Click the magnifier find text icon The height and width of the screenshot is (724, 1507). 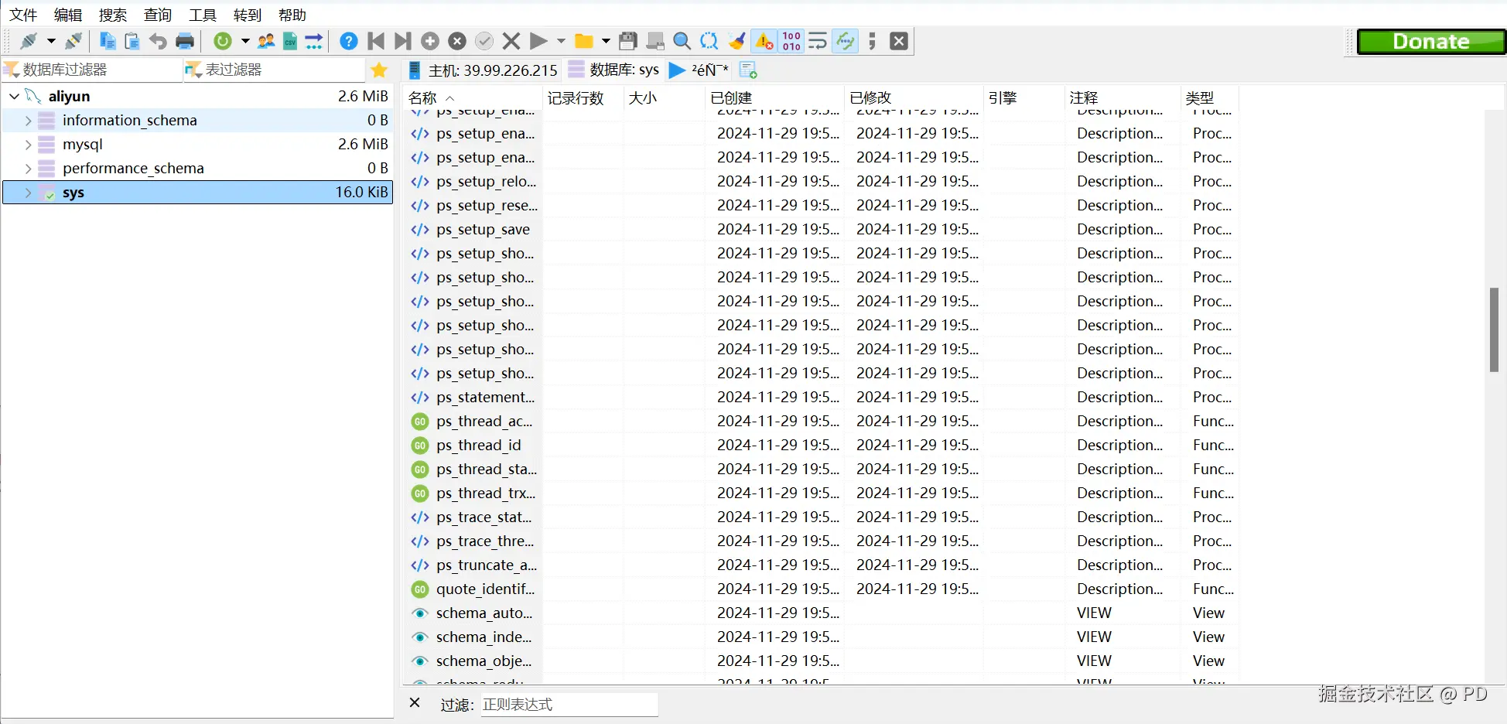[x=682, y=41]
